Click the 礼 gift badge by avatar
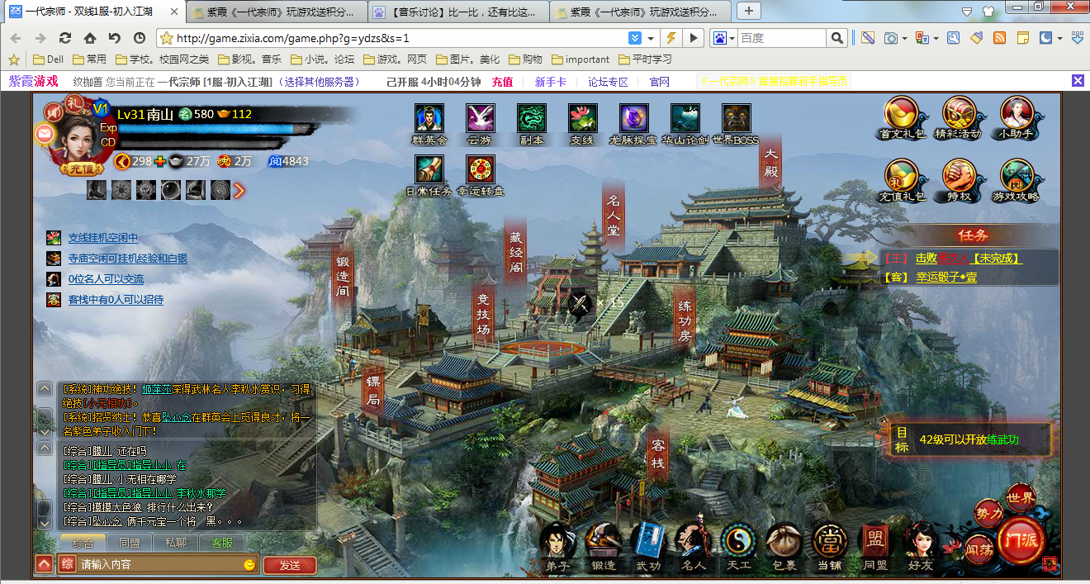This screenshot has width=1090, height=584. 74,104
